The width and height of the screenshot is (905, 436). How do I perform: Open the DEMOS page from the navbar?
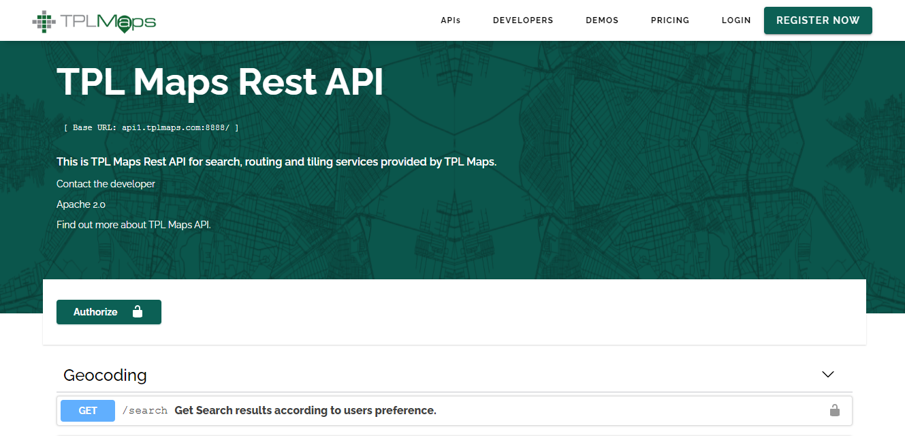pyautogui.click(x=602, y=20)
